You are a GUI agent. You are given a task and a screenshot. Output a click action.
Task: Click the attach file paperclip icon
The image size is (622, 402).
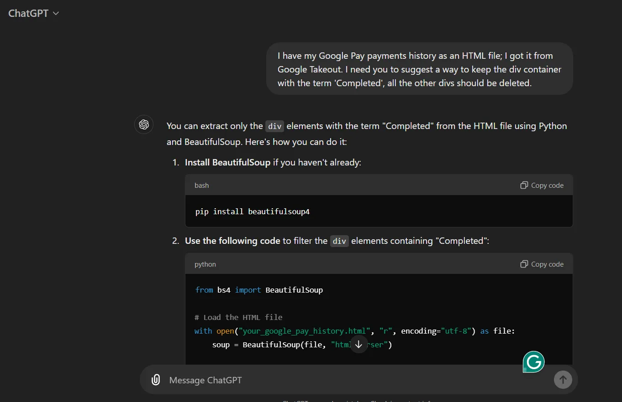click(156, 380)
